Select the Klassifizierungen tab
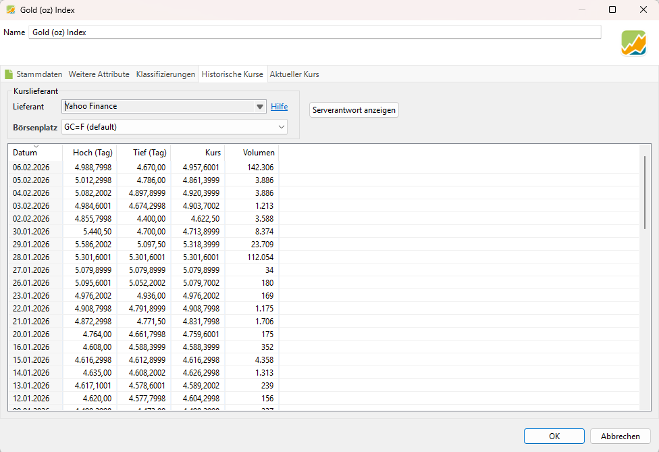This screenshot has width=659, height=452. (165, 74)
